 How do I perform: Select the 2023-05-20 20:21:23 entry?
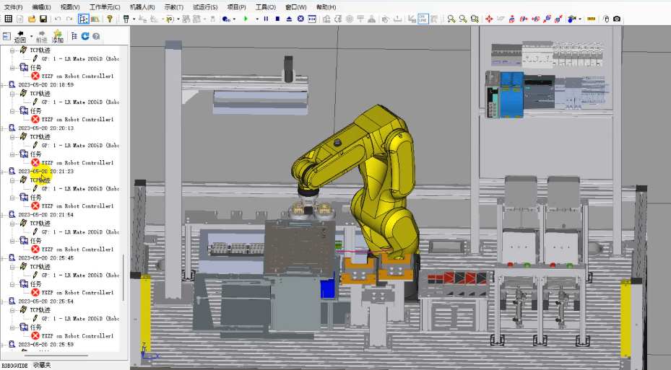[46, 172]
